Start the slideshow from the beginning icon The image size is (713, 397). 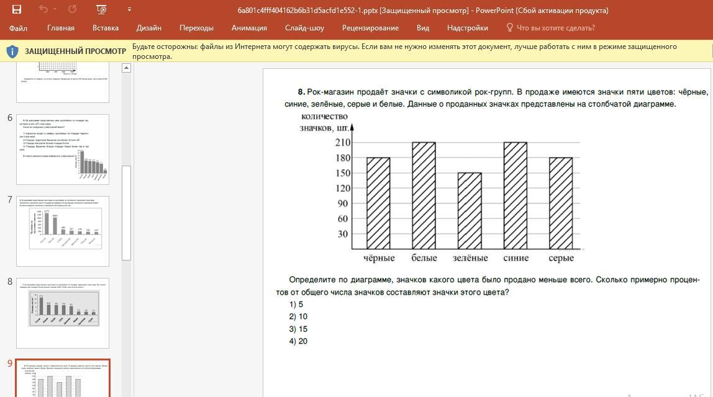coord(101,9)
